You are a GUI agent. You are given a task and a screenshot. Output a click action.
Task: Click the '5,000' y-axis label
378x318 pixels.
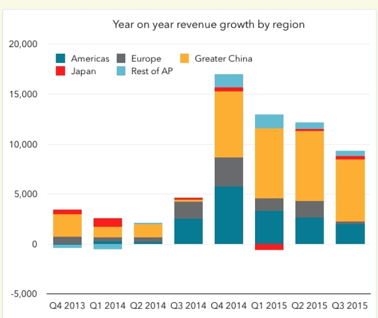point(26,194)
